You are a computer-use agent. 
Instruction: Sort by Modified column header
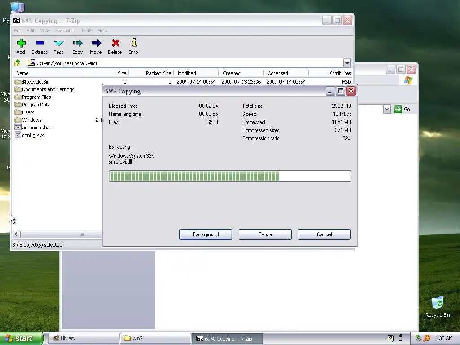click(x=196, y=73)
